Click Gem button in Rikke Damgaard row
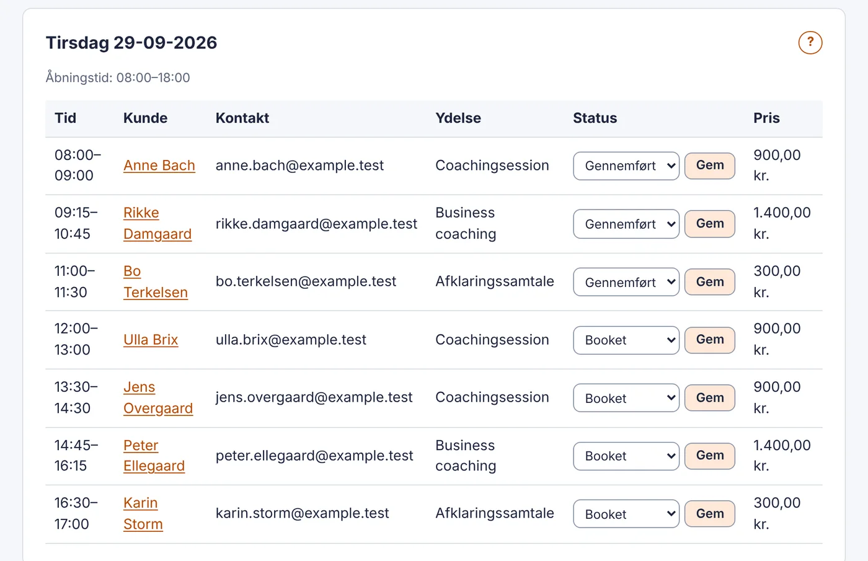The image size is (868, 561). (710, 224)
